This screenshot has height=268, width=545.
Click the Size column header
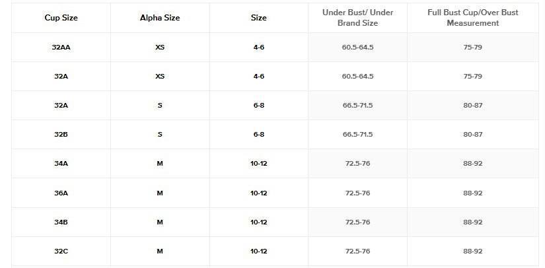[259, 18]
